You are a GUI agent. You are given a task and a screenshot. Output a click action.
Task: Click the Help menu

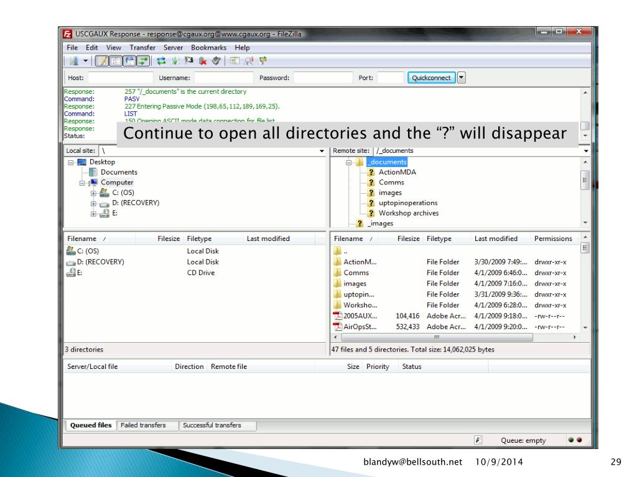tap(242, 47)
